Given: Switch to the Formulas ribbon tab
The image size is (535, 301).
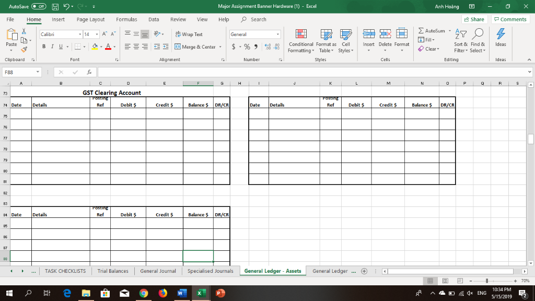Looking at the screenshot, I should [126, 19].
